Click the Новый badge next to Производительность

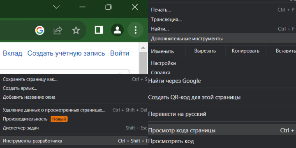click(59, 119)
